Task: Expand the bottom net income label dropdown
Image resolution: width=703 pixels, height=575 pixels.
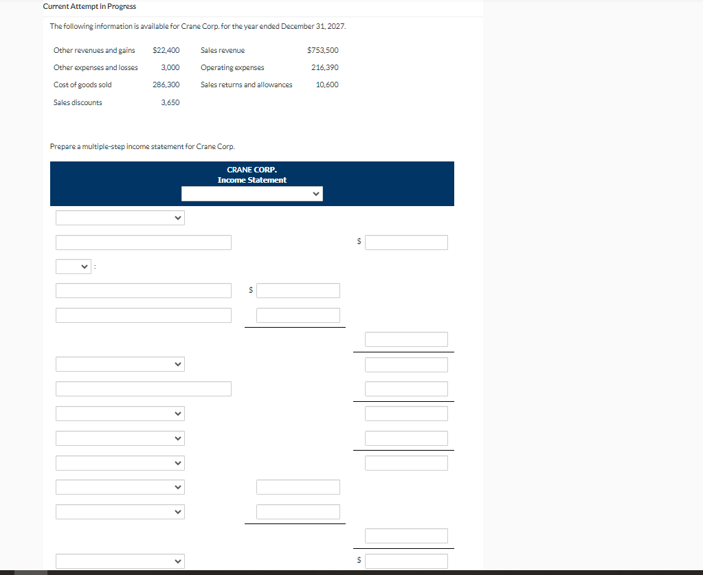Action: pos(120,561)
